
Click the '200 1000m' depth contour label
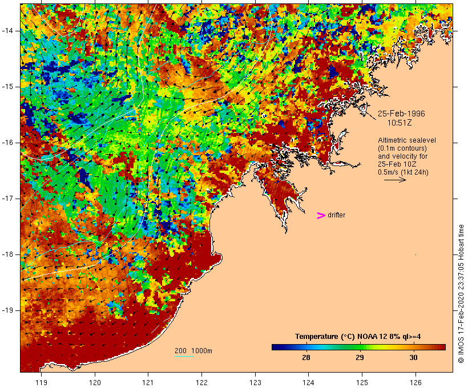(x=193, y=351)
